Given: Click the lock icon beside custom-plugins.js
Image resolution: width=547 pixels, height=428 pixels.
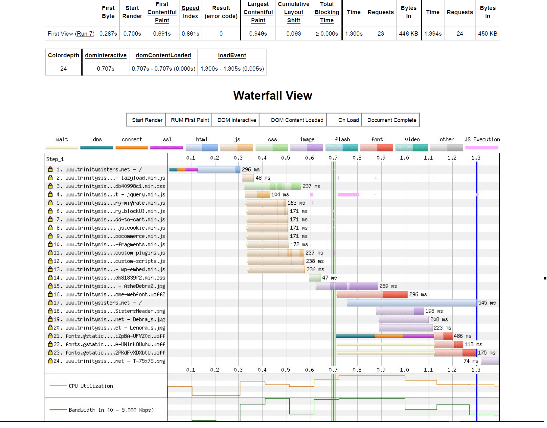Looking at the screenshot, I should click(50, 253).
